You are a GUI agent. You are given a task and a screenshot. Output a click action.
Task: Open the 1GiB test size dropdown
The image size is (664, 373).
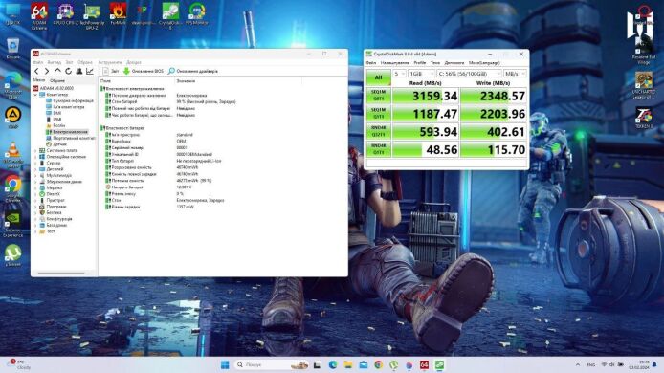pos(421,74)
